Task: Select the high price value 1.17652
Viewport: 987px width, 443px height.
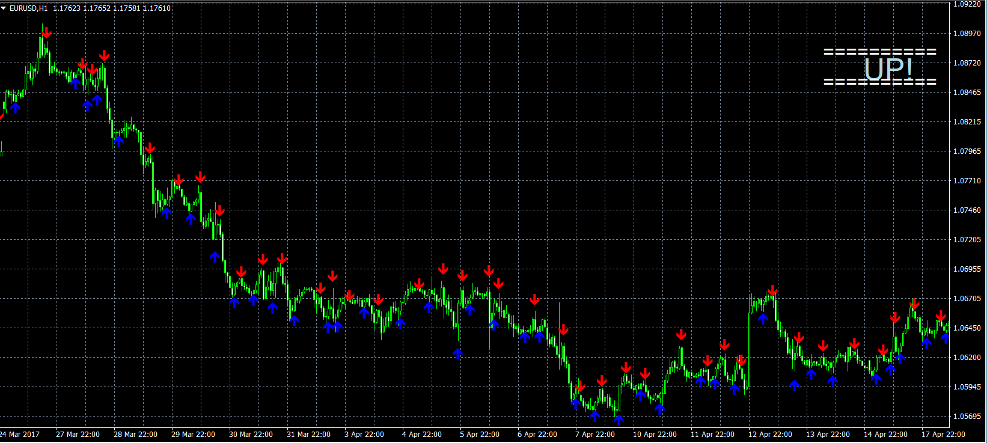Action: click(97, 8)
